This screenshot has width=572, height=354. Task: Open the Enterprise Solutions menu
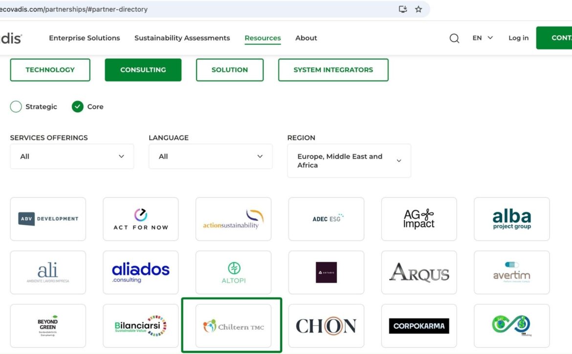point(84,38)
